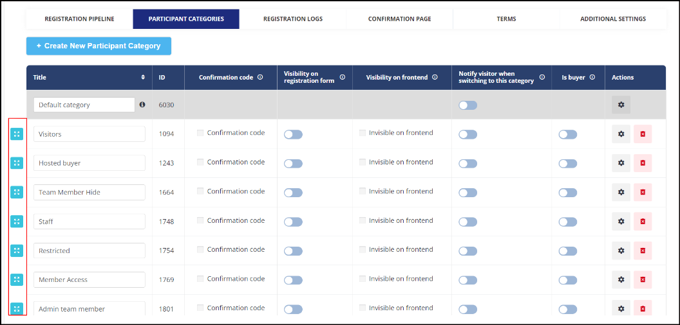Switch to Registration Logs tab
The image size is (680, 325).
coord(293,19)
